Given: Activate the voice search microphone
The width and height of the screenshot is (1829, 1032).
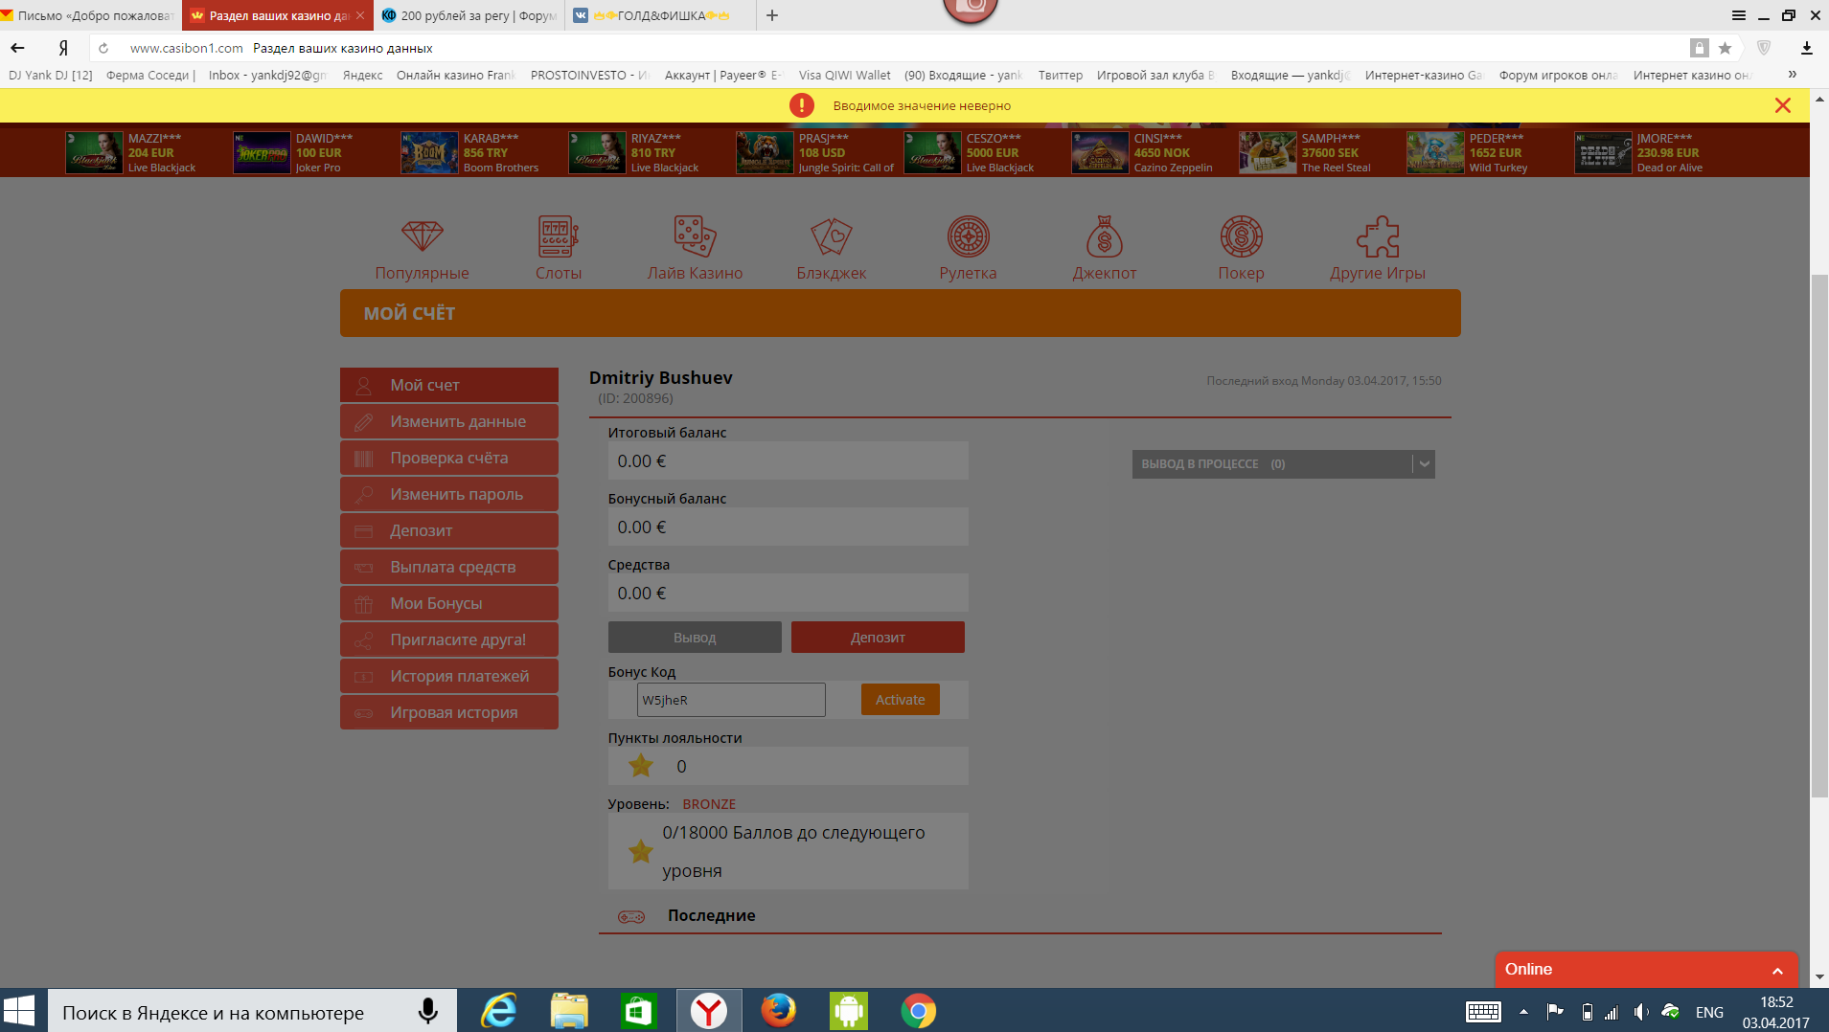Looking at the screenshot, I should click(x=428, y=1011).
